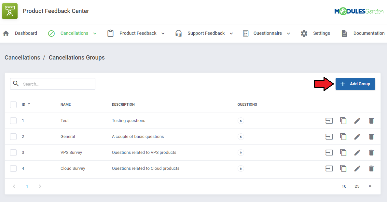Go to next page arrow
The width and height of the screenshot is (387, 202).
[40, 186]
